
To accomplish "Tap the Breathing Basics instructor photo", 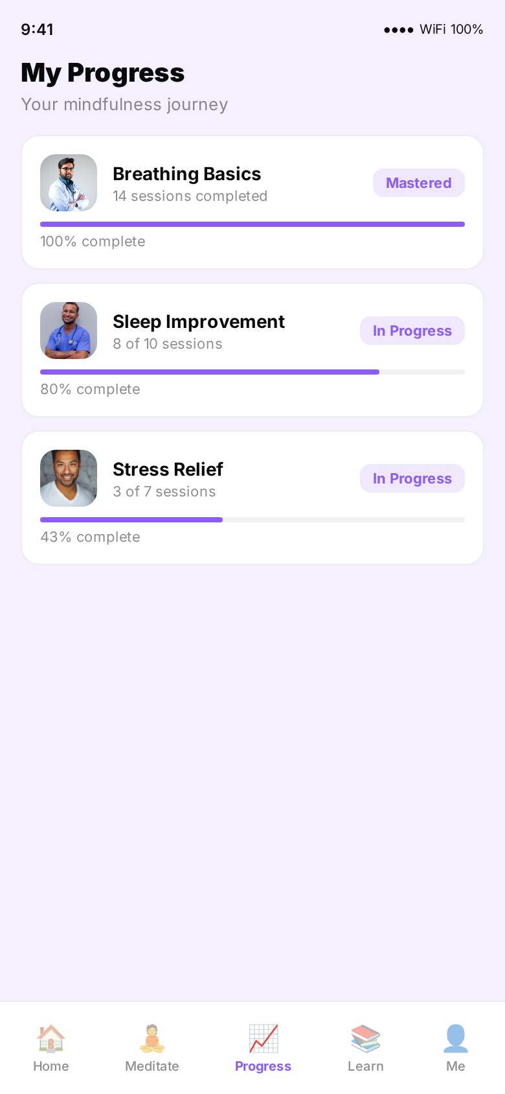I will coord(69,183).
